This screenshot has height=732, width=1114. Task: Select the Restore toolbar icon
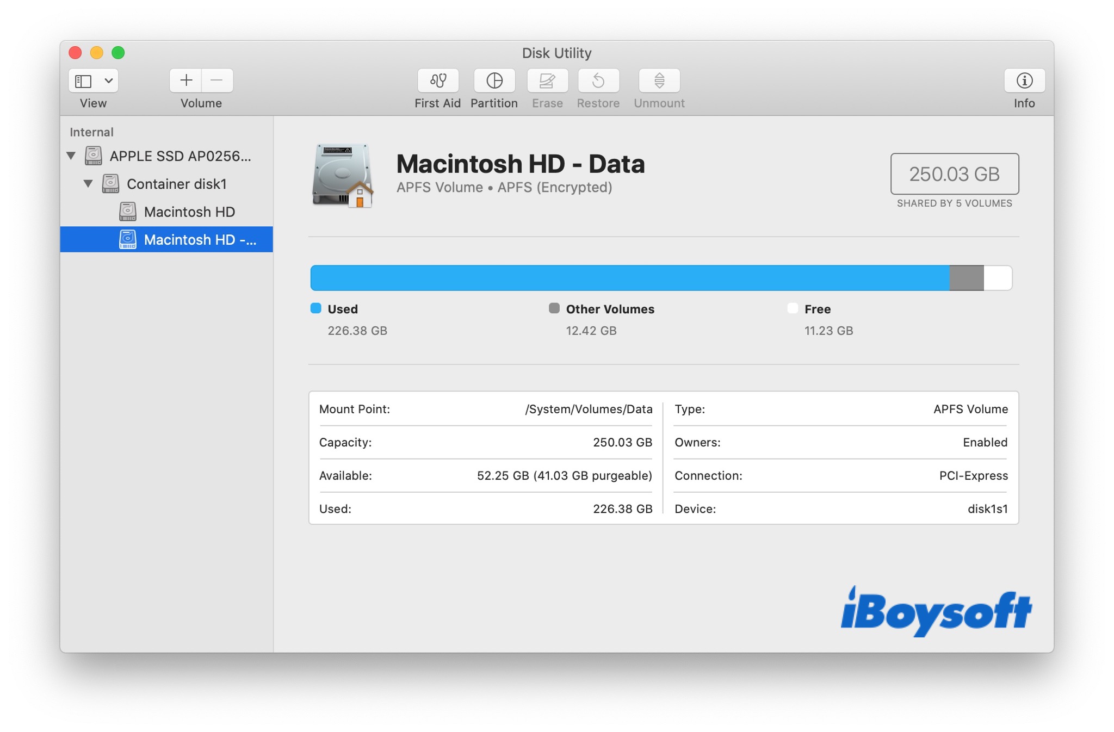click(x=598, y=80)
